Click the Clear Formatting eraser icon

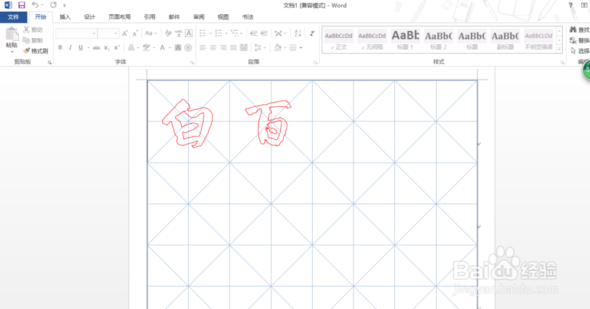(x=168, y=34)
